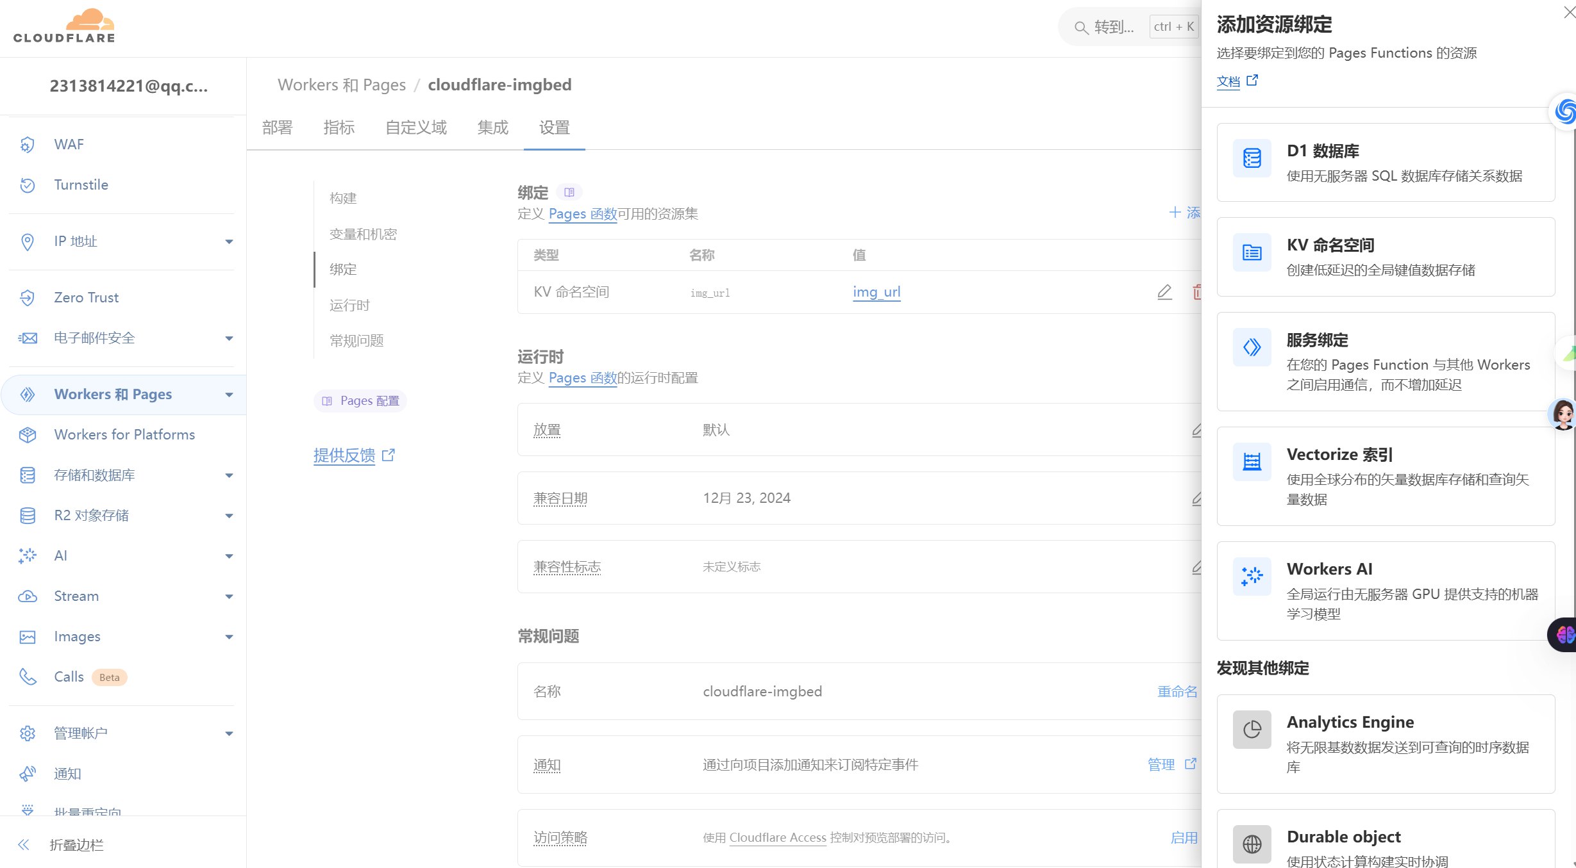Open the img_url value link
The height and width of the screenshot is (868, 1576).
876,292
